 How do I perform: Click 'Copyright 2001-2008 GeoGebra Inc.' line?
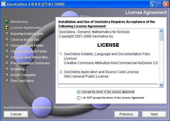86,36
